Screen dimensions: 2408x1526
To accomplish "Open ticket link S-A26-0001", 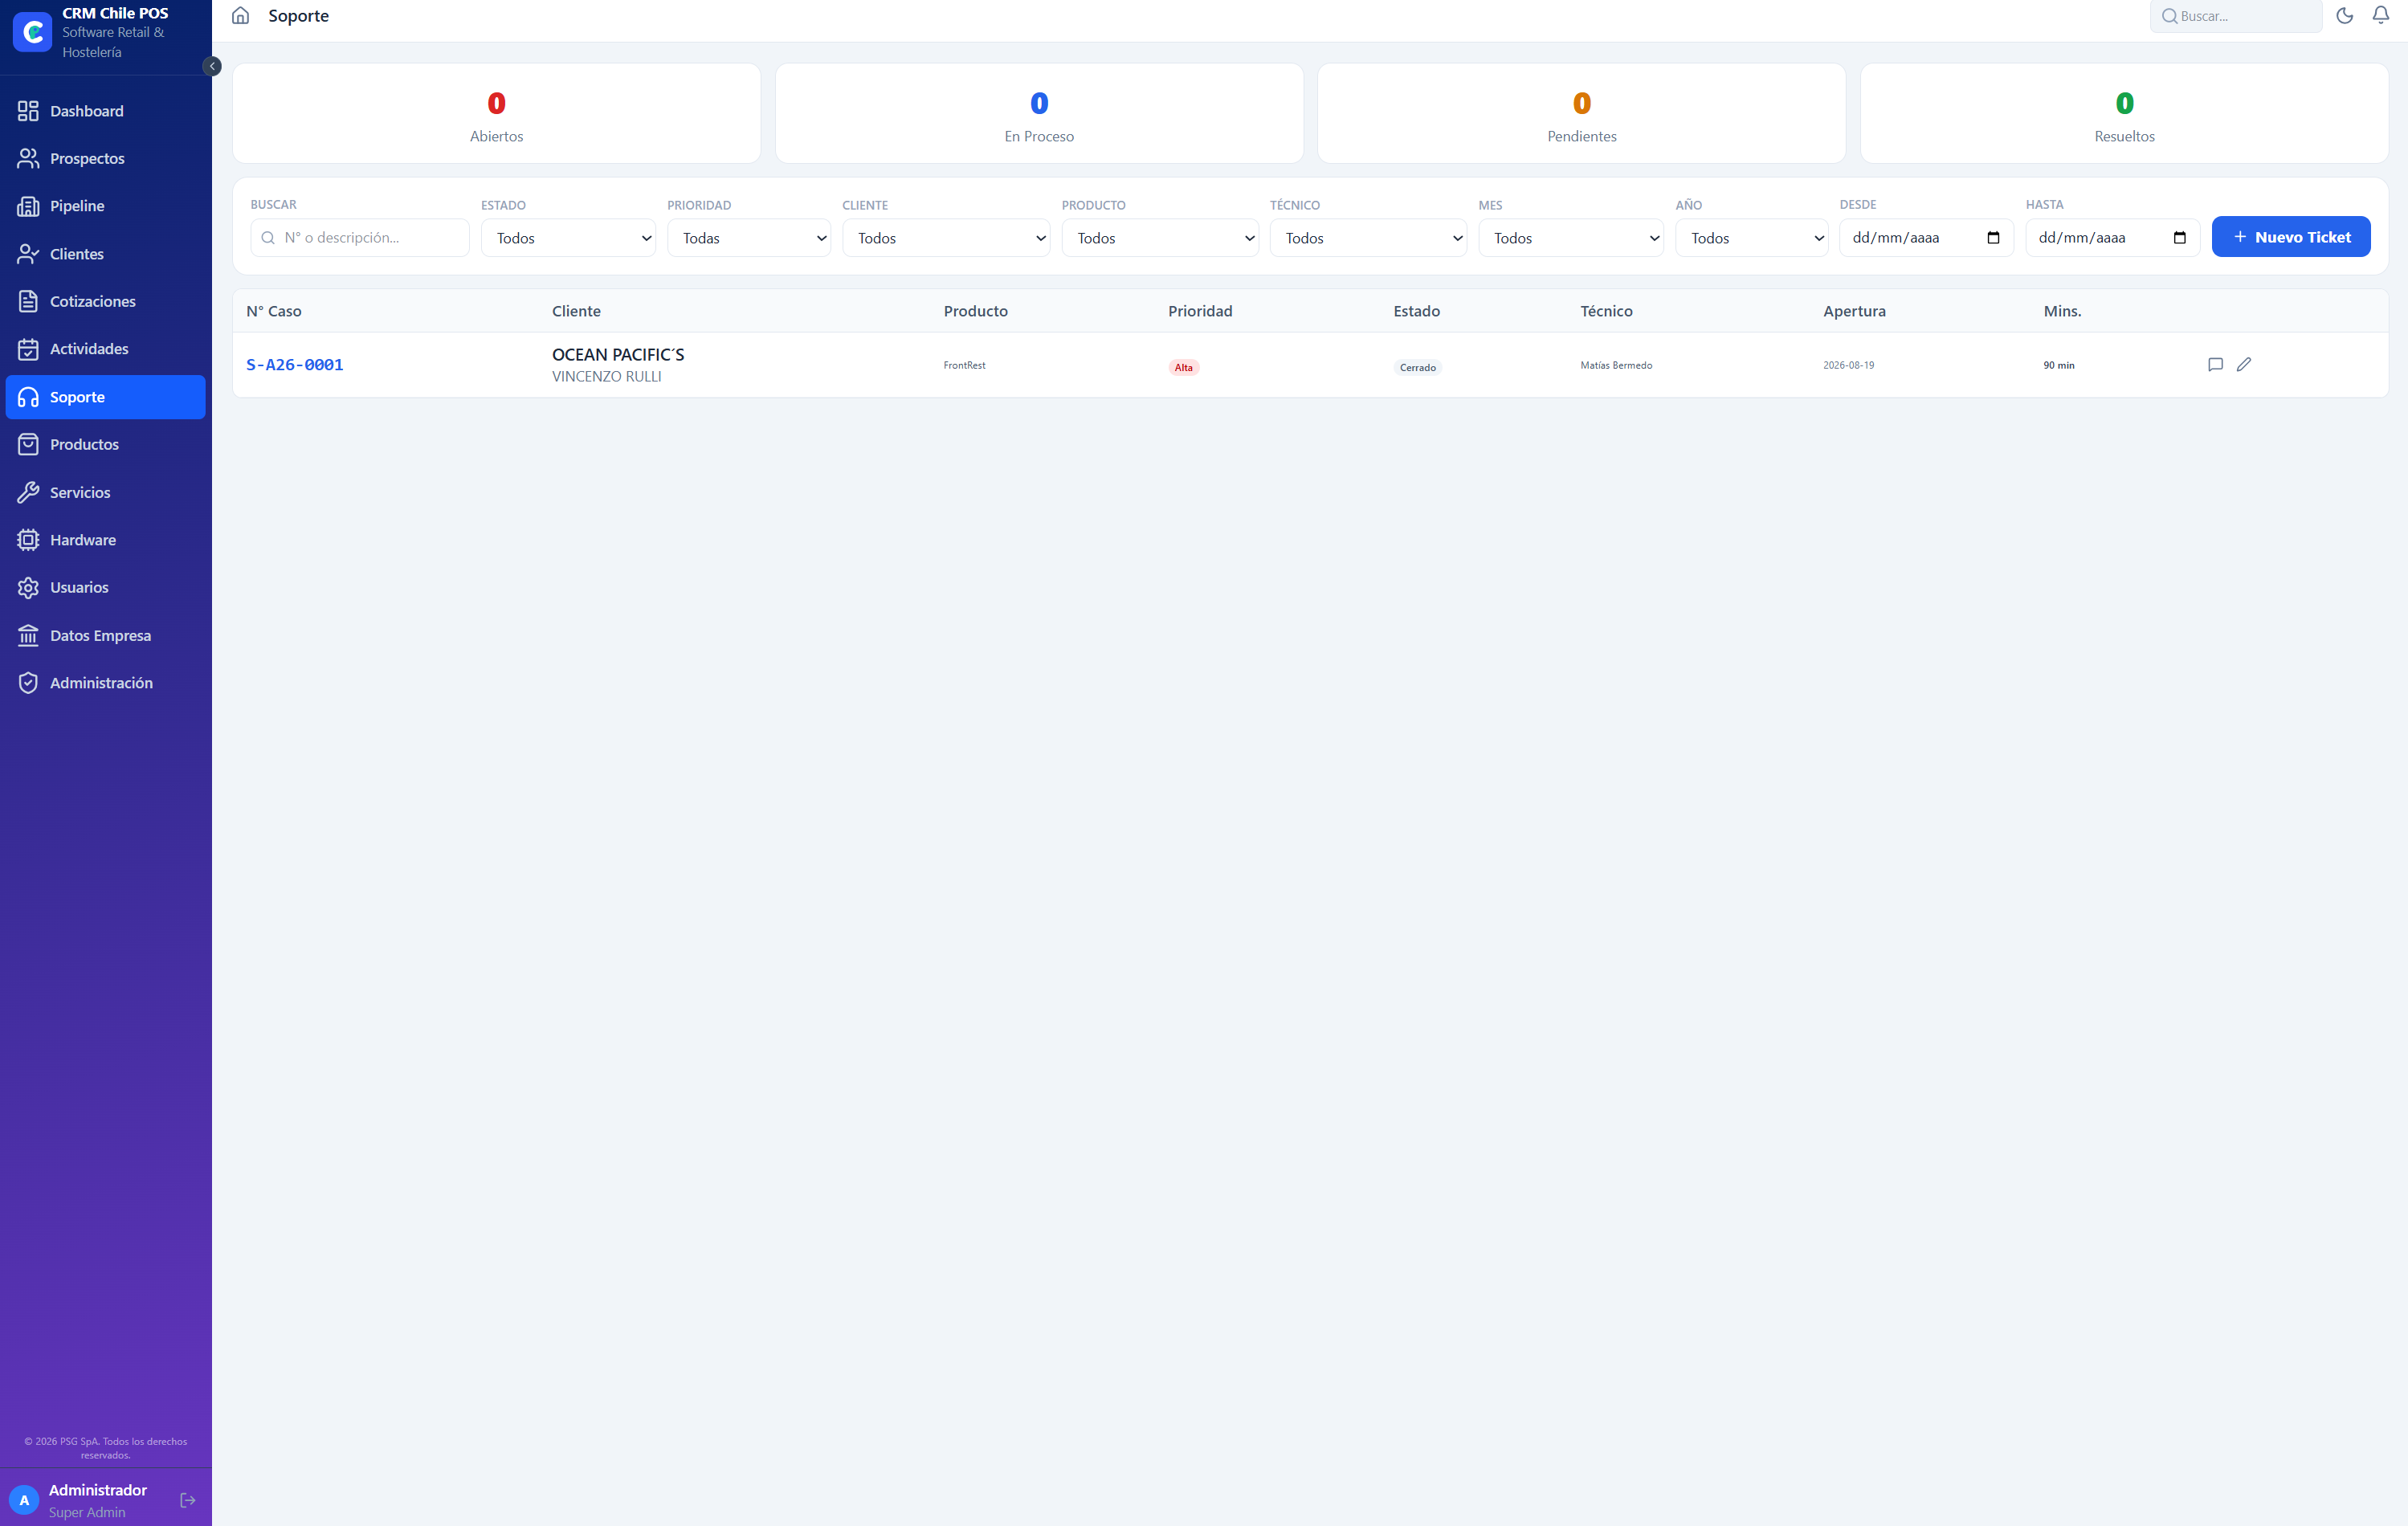I will point(295,365).
